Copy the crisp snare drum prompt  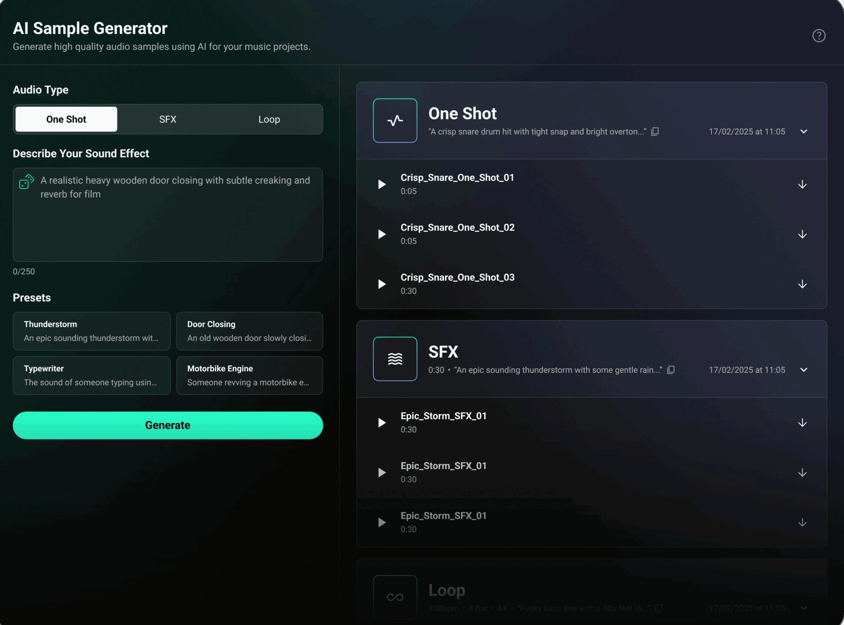click(655, 132)
